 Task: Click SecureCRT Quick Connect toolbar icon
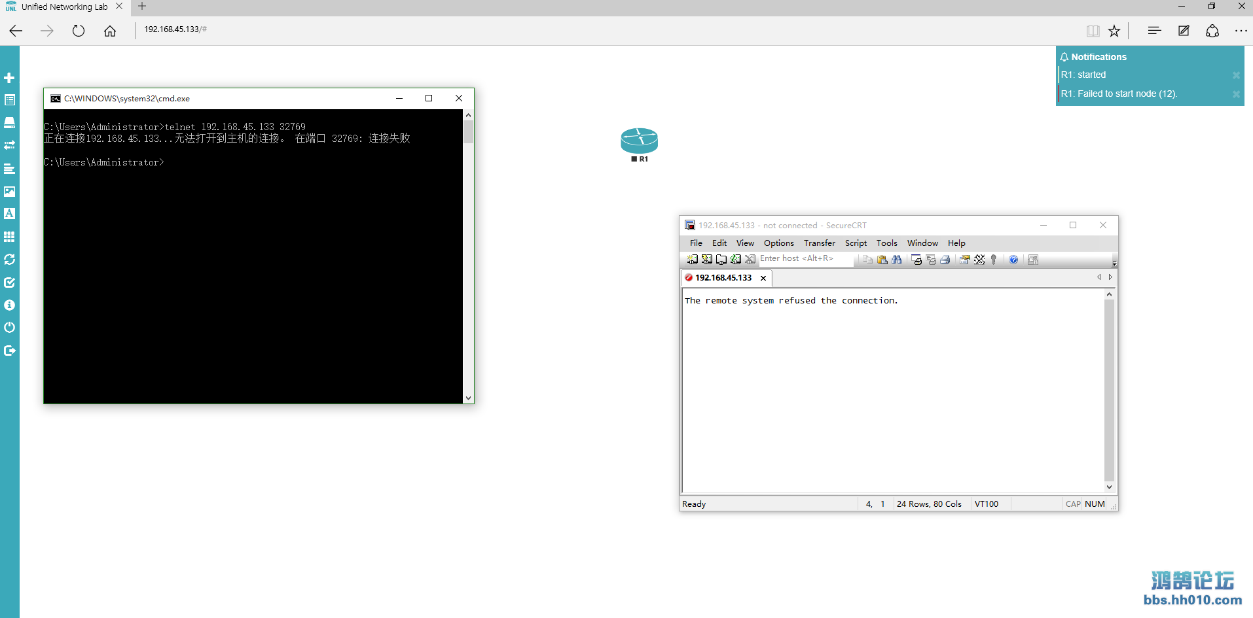[x=707, y=260]
